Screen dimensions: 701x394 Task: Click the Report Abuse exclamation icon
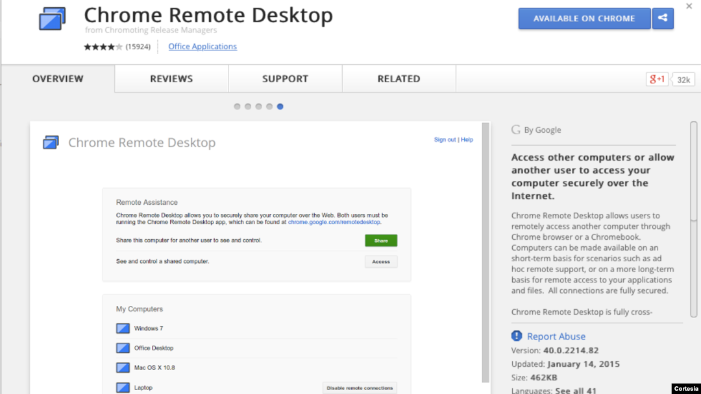pyautogui.click(x=517, y=336)
